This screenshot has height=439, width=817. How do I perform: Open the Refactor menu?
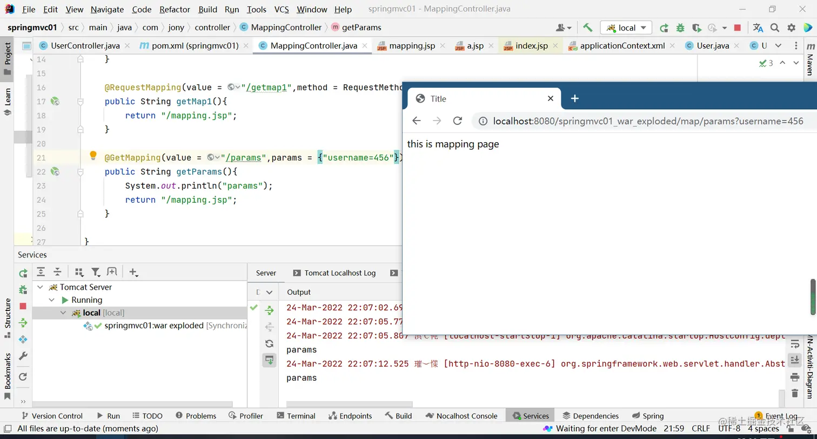pos(175,9)
